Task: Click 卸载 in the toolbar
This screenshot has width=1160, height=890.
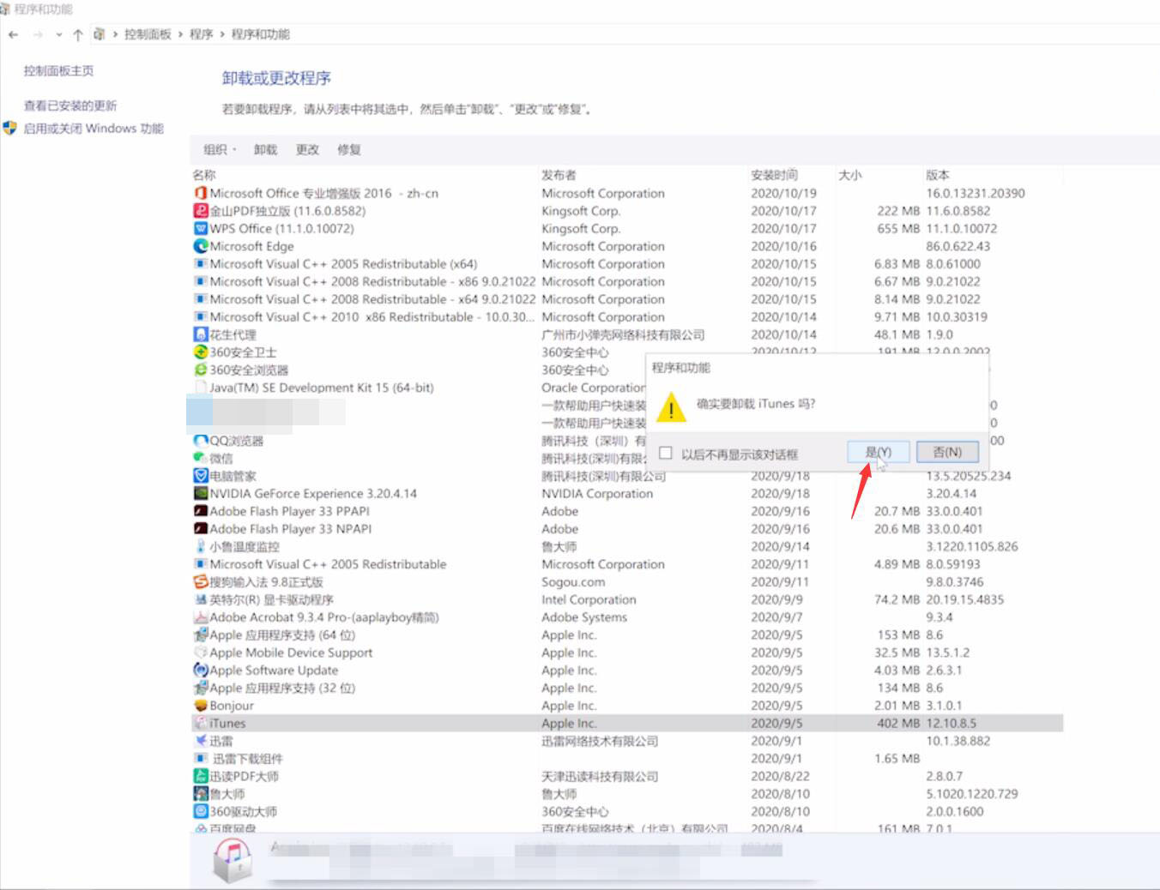Action: [x=265, y=149]
